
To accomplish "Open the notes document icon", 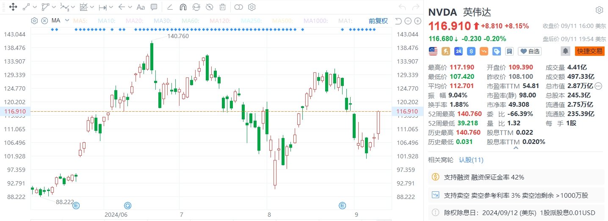I will pos(509,51).
